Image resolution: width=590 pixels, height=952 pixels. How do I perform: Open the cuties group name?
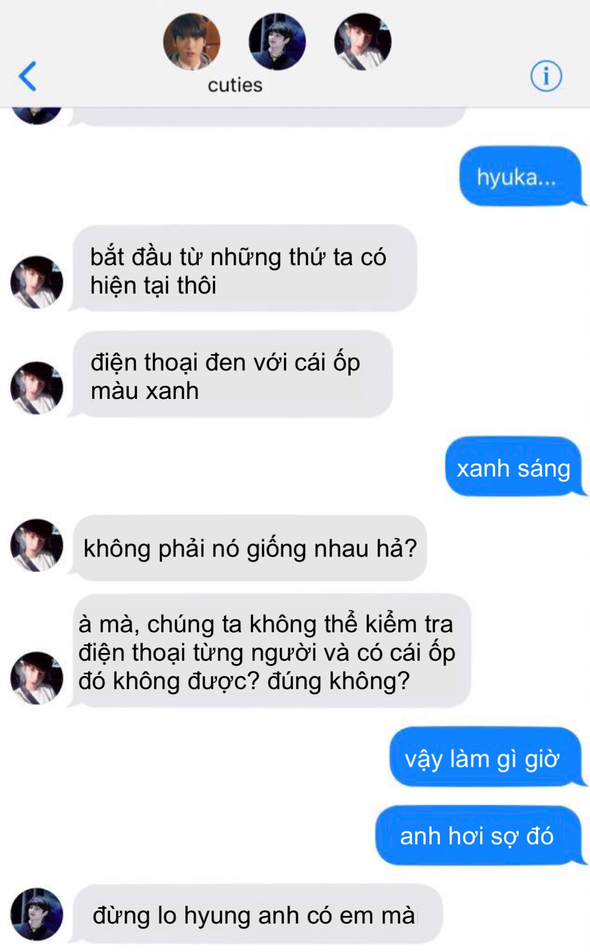point(235,85)
